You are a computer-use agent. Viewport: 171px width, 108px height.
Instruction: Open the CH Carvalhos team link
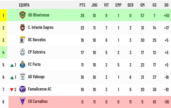[x=38, y=101]
